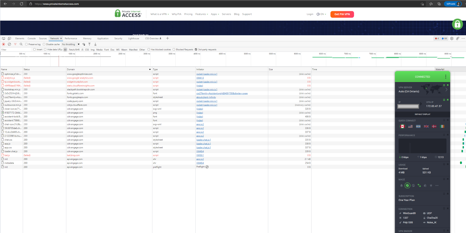Open the Lighthouse tab
This screenshot has height=233, width=466.
(x=134, y=38)
